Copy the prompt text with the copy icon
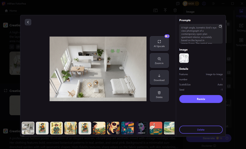The width and height of the screenshot is (246, 149). tap(220, 26)
